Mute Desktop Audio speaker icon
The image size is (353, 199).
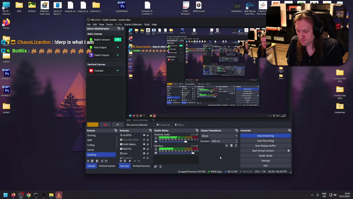[x=156, y=142]
